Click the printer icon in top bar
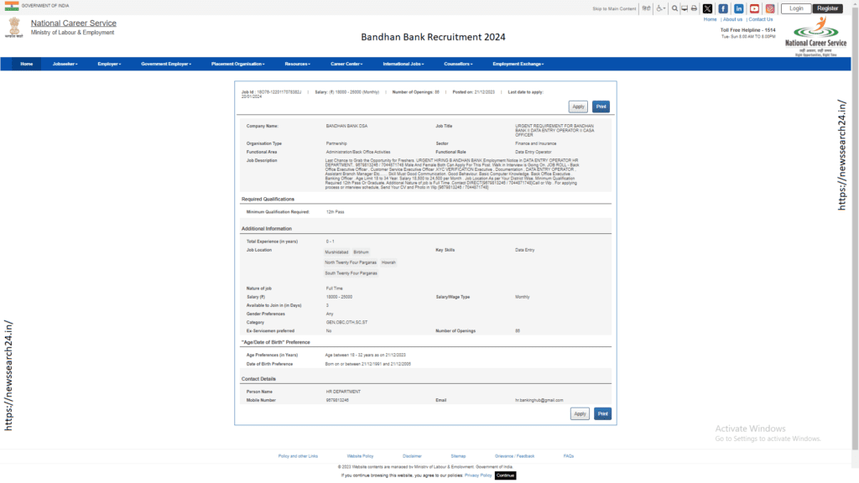Viewport: 859px width, 483px height. pyautogui.click(x=694, y=8)
